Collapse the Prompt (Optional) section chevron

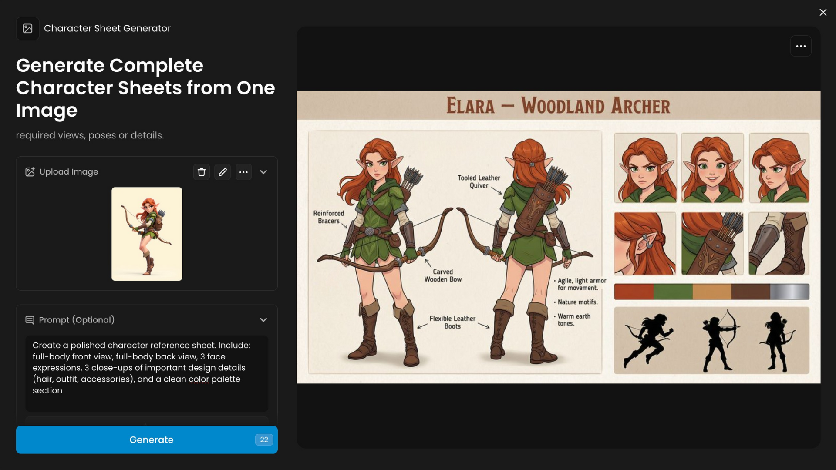click(263, 320)
